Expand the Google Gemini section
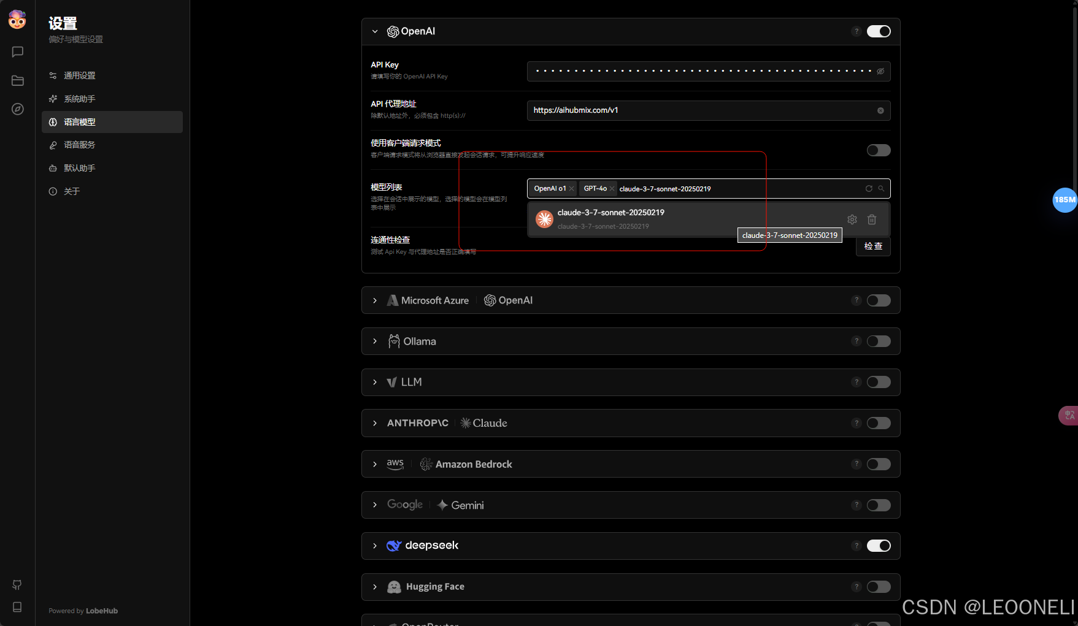This screenshot has height=626, width=1078. point(375,505)
